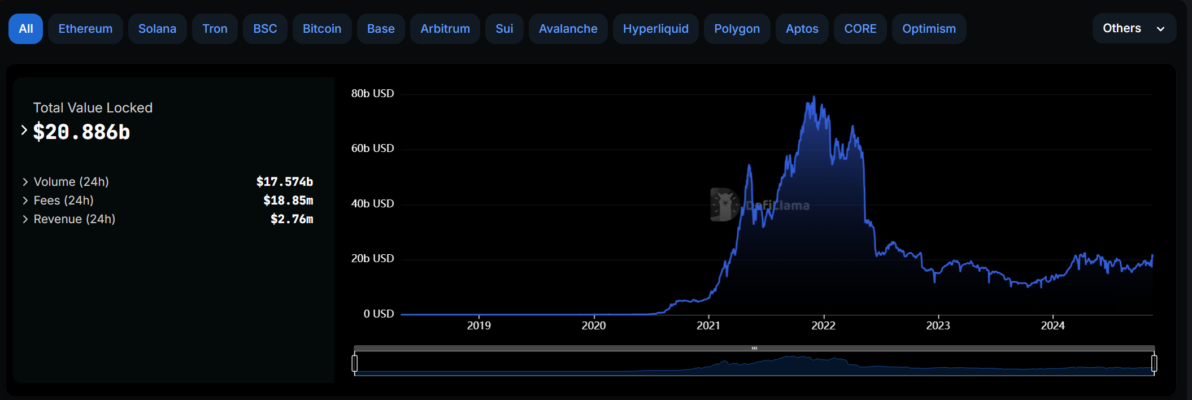
Task: Select the CORE chain tab
Action: click(x=860, y=29)
